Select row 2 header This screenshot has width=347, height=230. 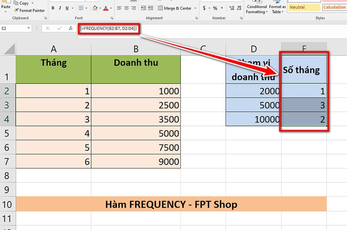click(7, 91)
